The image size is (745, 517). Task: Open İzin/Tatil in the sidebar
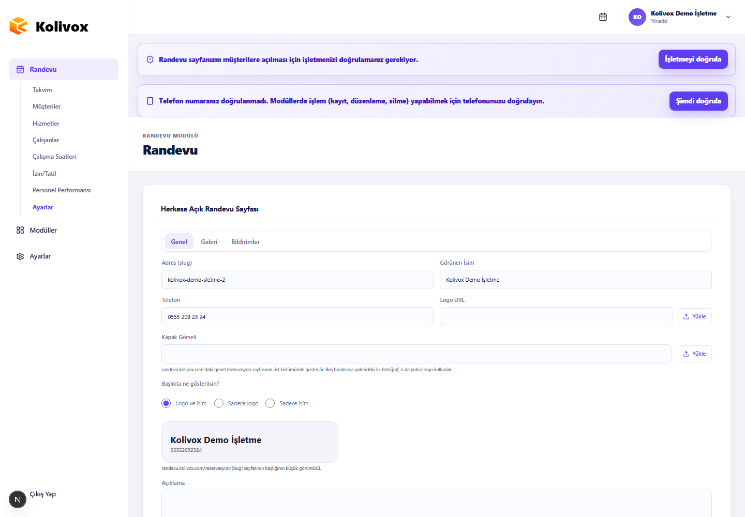(x=44, y=174)
